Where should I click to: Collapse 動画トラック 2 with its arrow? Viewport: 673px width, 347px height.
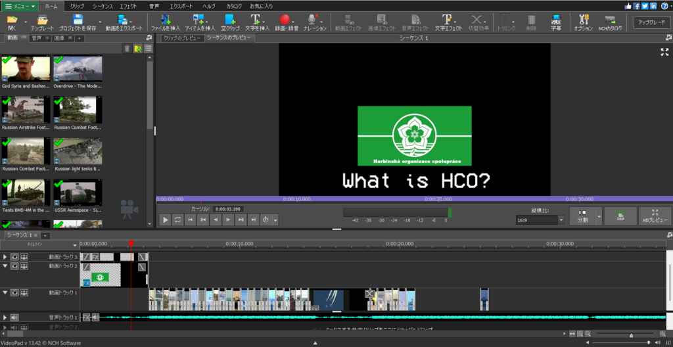5,266
